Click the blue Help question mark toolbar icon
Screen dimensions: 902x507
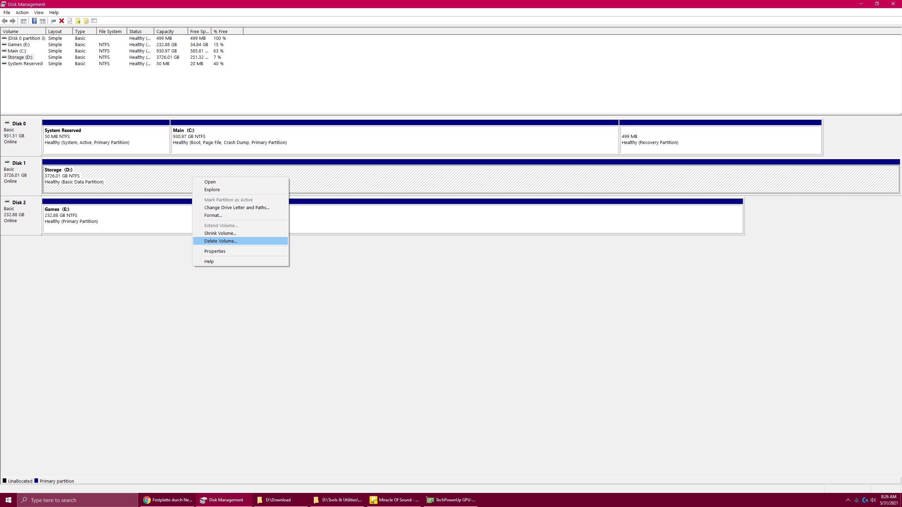tap(34, 21)
